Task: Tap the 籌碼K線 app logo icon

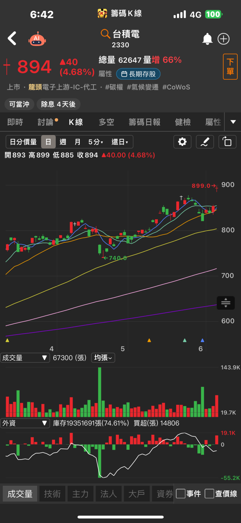Action: coord(102,14)
